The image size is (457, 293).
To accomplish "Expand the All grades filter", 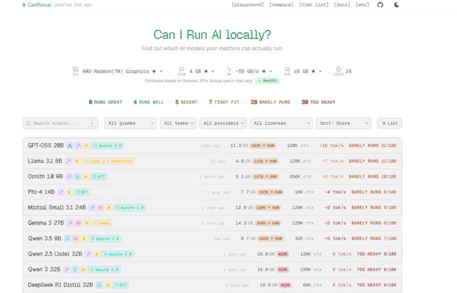I will tap(131, 123).
